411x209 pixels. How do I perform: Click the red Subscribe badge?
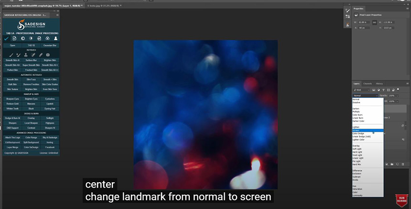click(x=402, y=200)
